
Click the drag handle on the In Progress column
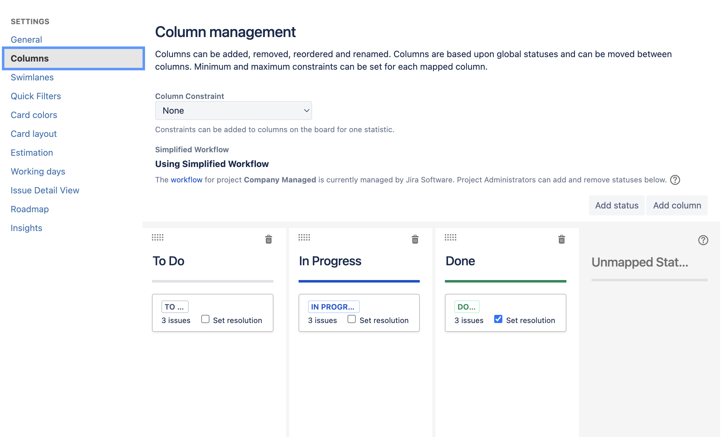click(x=304, y=238)
